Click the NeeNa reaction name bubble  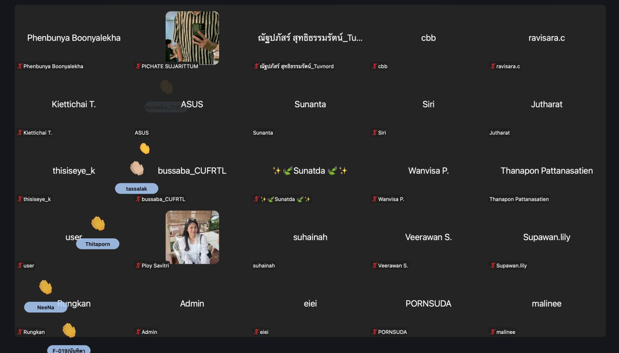tap(45, 307)
